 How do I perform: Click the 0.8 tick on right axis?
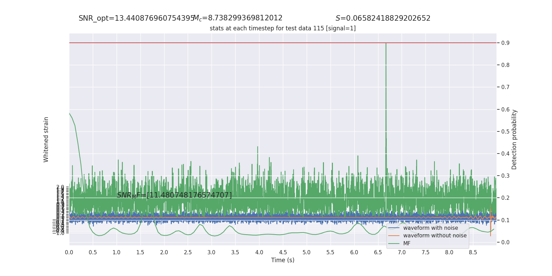coord(505,65)
